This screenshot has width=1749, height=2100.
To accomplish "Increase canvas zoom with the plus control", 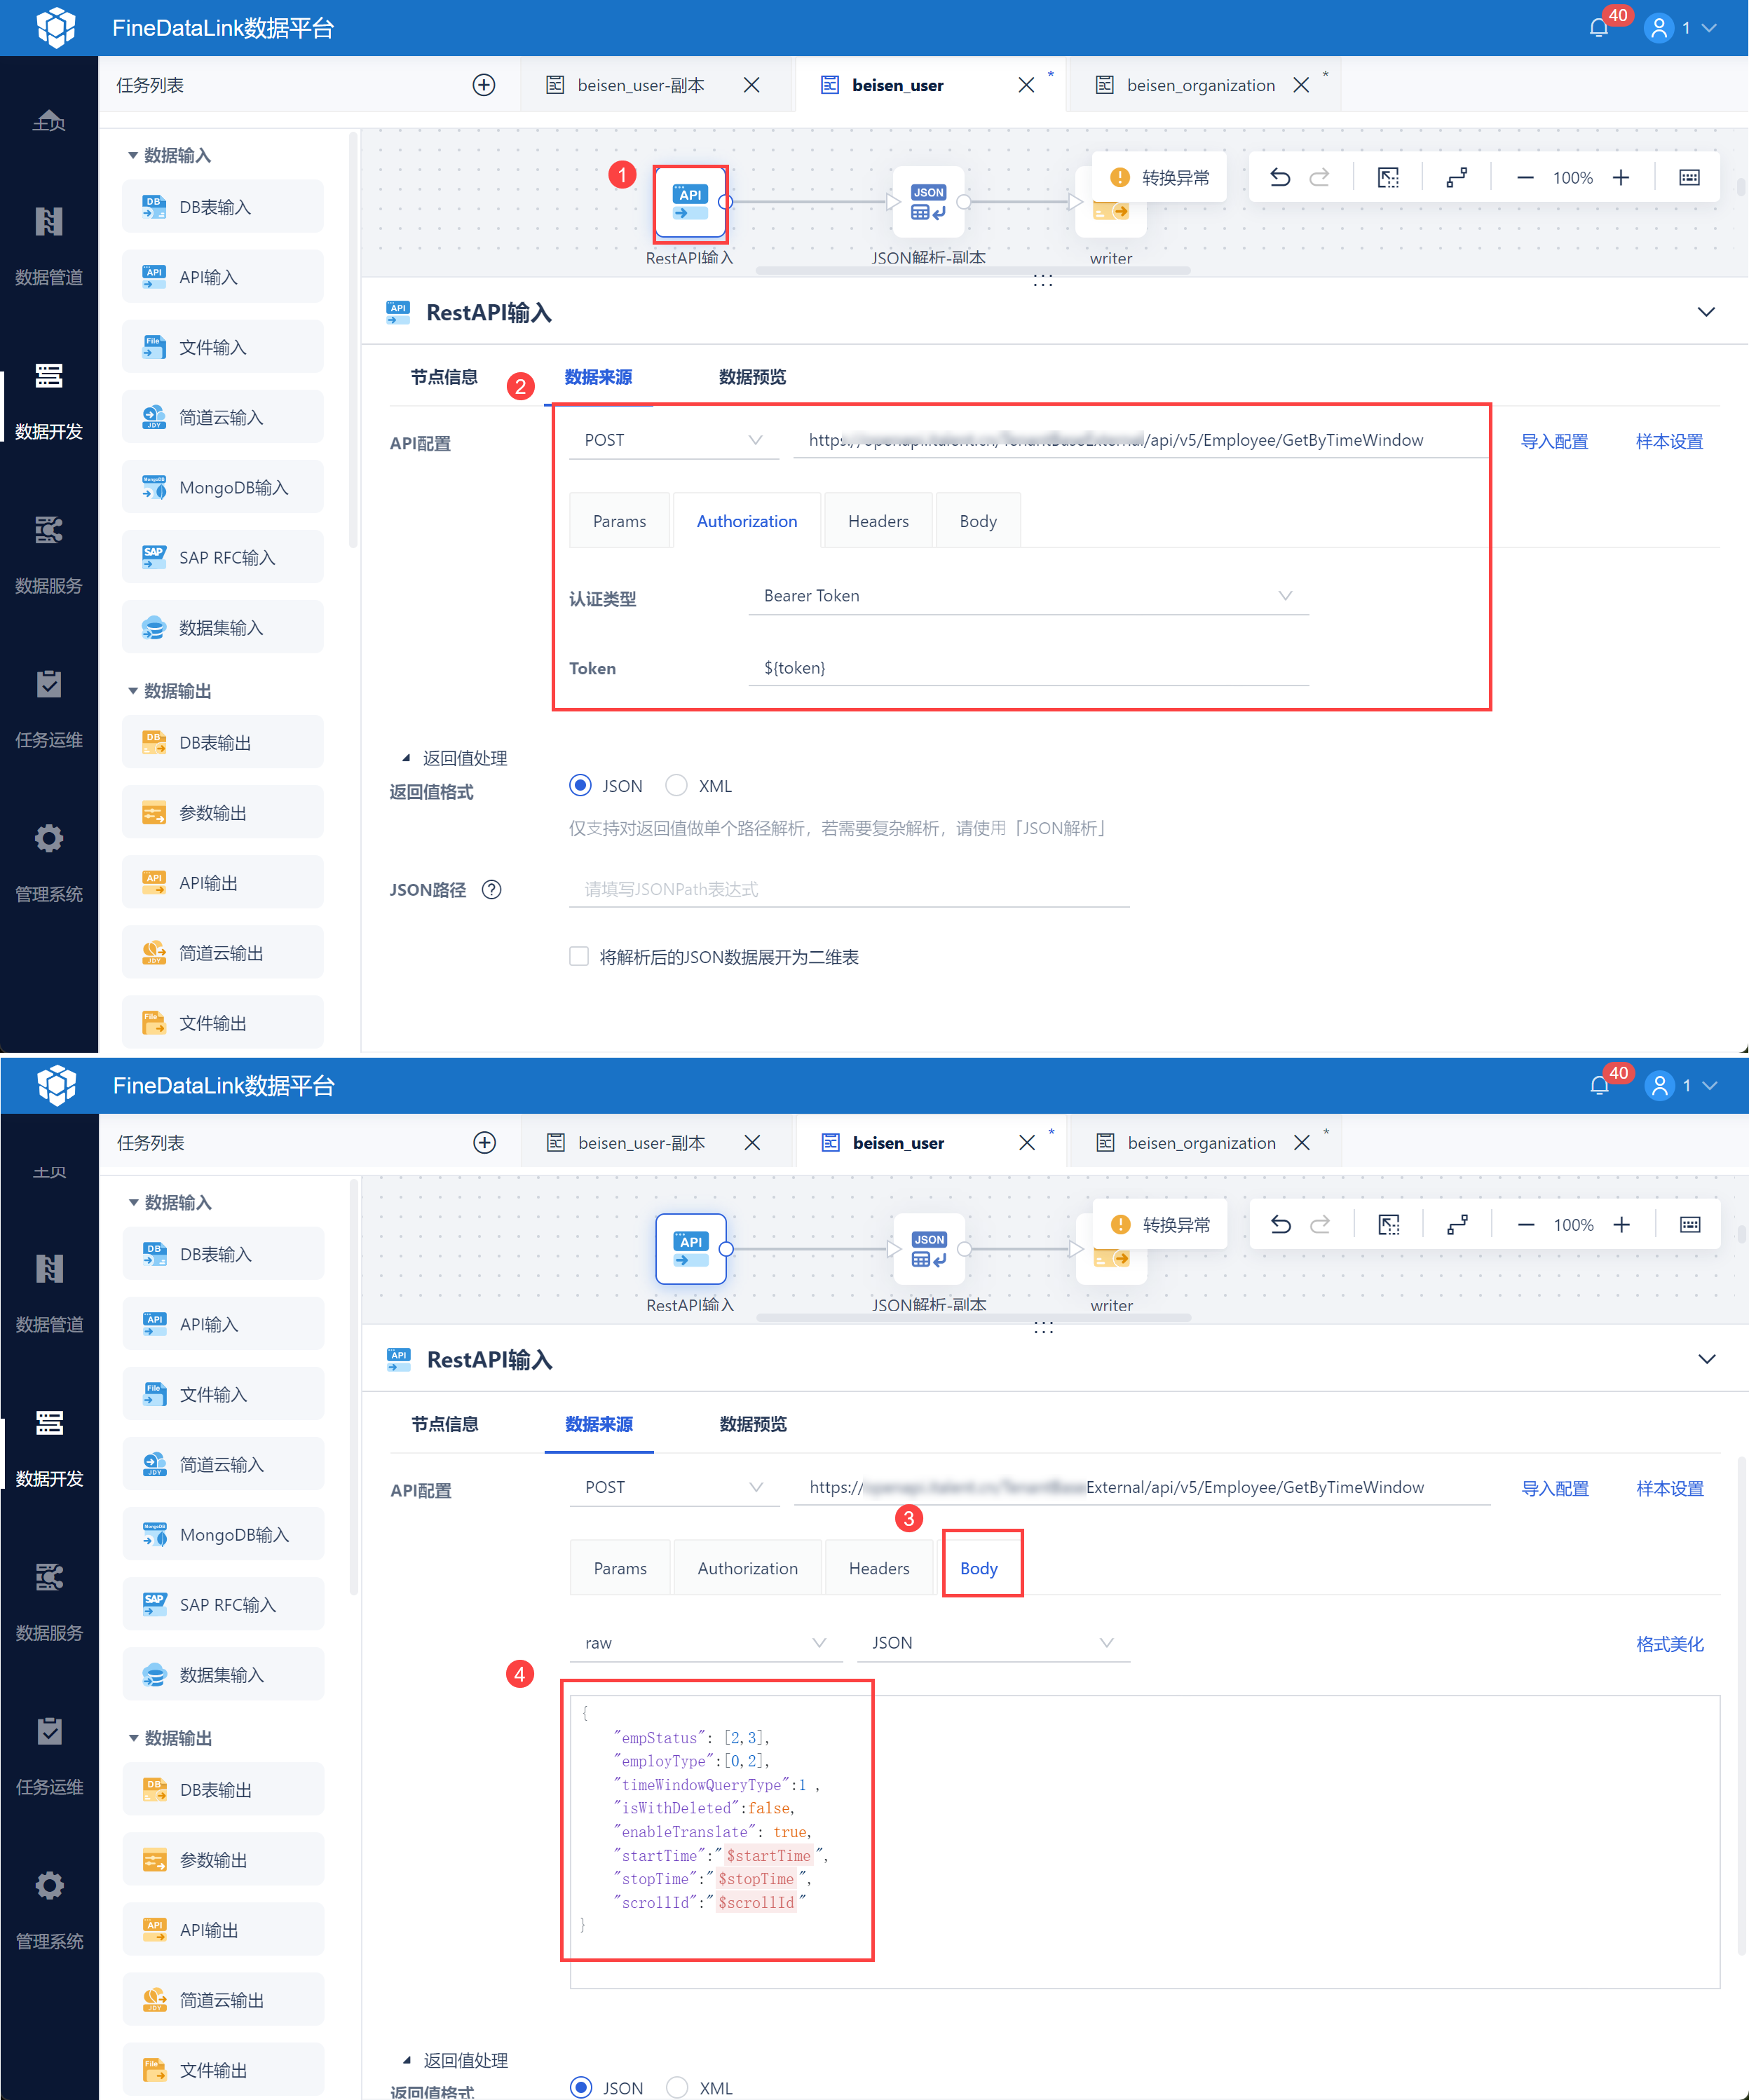I will point(1622,177).
